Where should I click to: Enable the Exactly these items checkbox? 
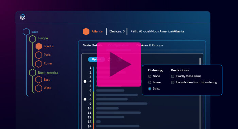pyautogui.click(x=173, y=76)
